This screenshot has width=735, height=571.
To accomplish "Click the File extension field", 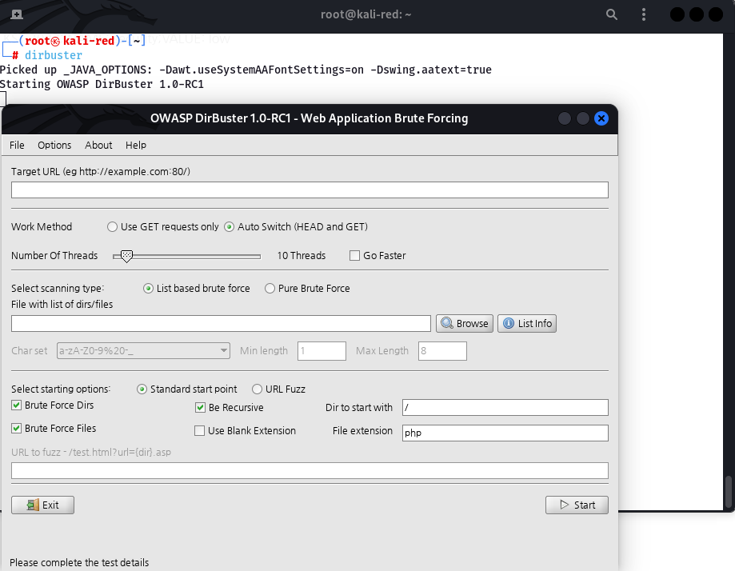I will point(505,433).
